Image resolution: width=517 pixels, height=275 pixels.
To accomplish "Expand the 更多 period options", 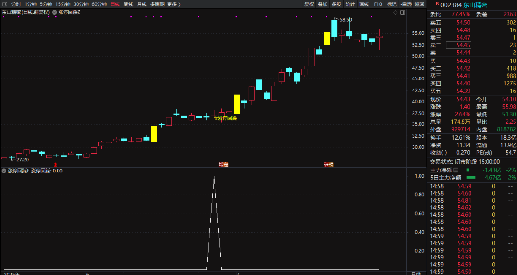I will [x=174, y=4].
